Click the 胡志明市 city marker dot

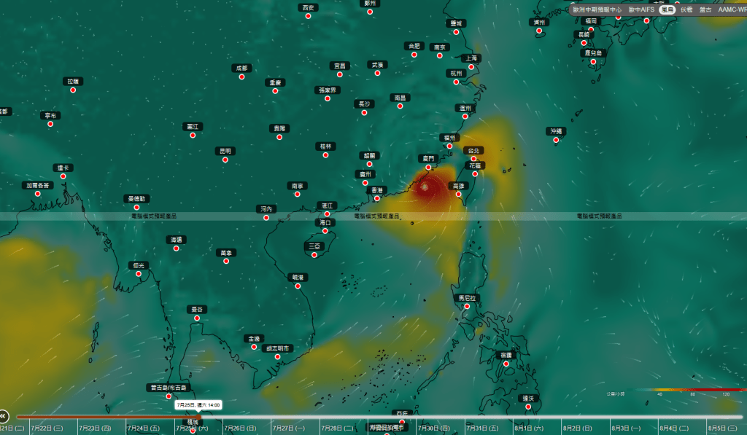click(277, 357)
